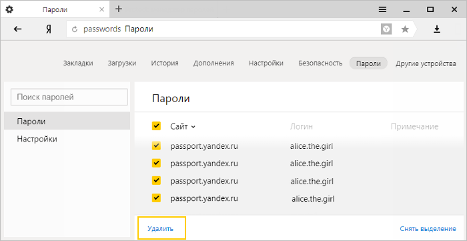The height and width of the screenshot is (241, 467).
Task: Open the Yandex home page via the Я icon
Action: click(x=49, y=29)
